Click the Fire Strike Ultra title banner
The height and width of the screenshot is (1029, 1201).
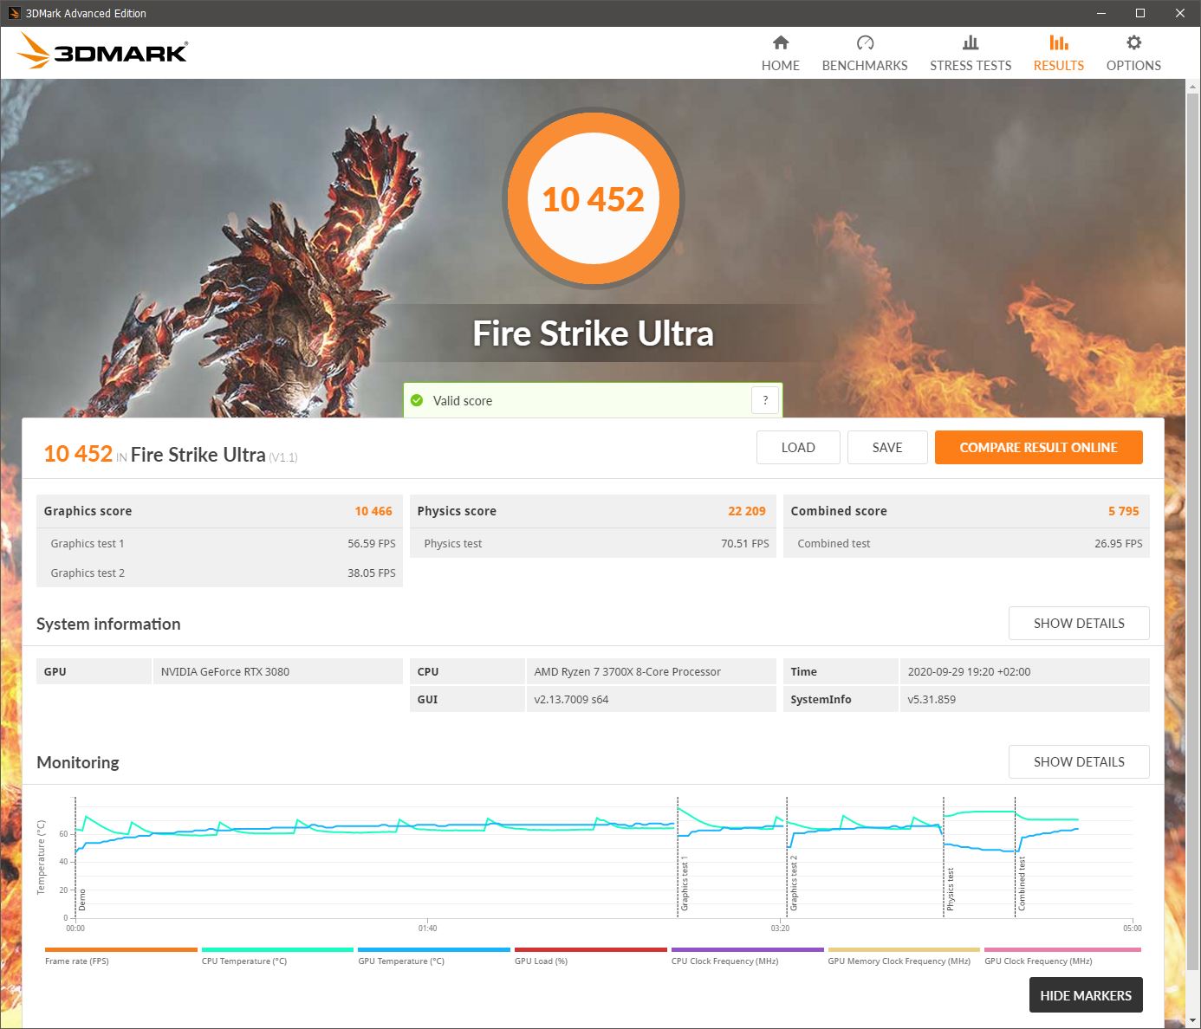point(593,333)
